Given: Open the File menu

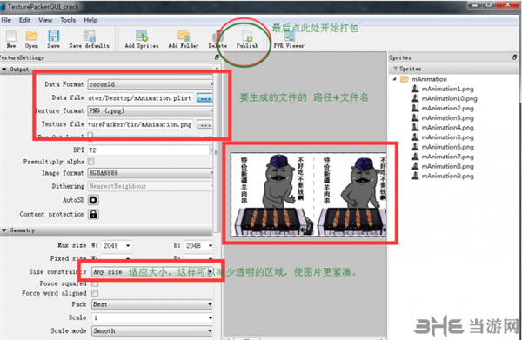Looking at the screenshot, I should (x=6, y=20).
